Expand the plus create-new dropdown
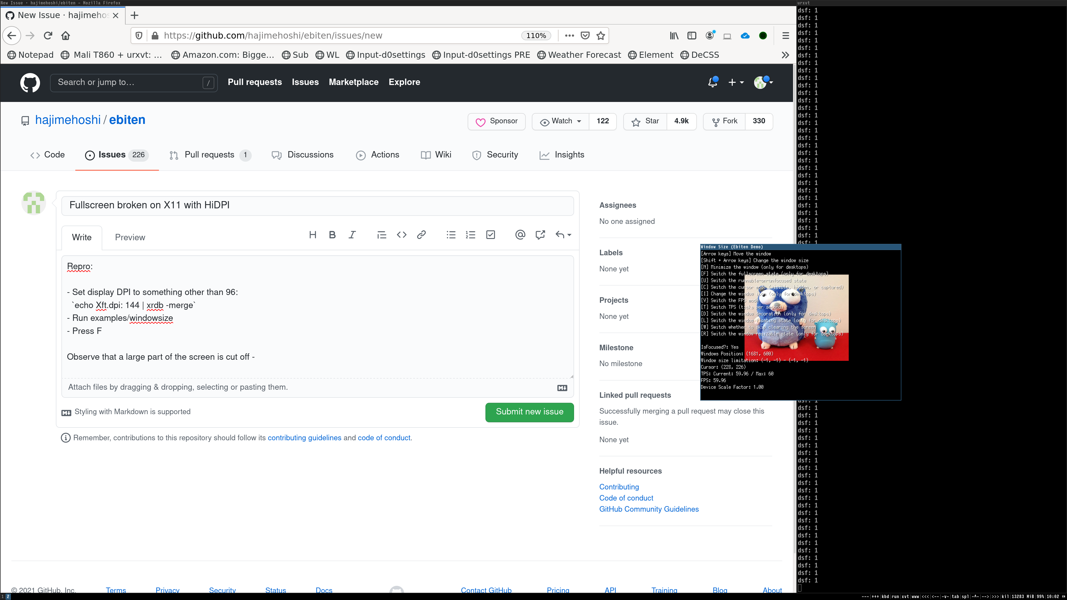1067x600 pixels. [x=736, y=82]
